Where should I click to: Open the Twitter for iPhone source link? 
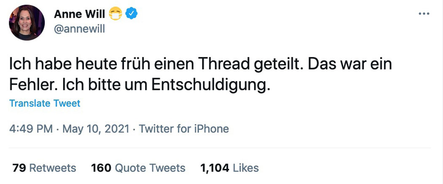(x=184, y=129)
